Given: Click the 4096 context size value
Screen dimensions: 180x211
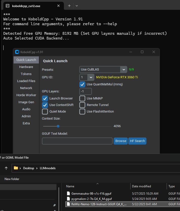Looking at the screenshot, I should 117,126.
